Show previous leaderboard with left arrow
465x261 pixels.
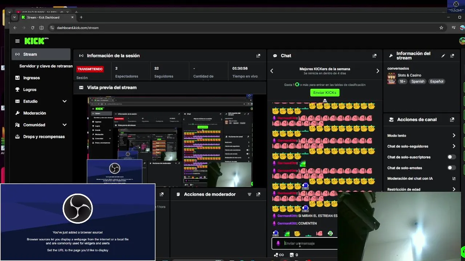tap(272, 71)
